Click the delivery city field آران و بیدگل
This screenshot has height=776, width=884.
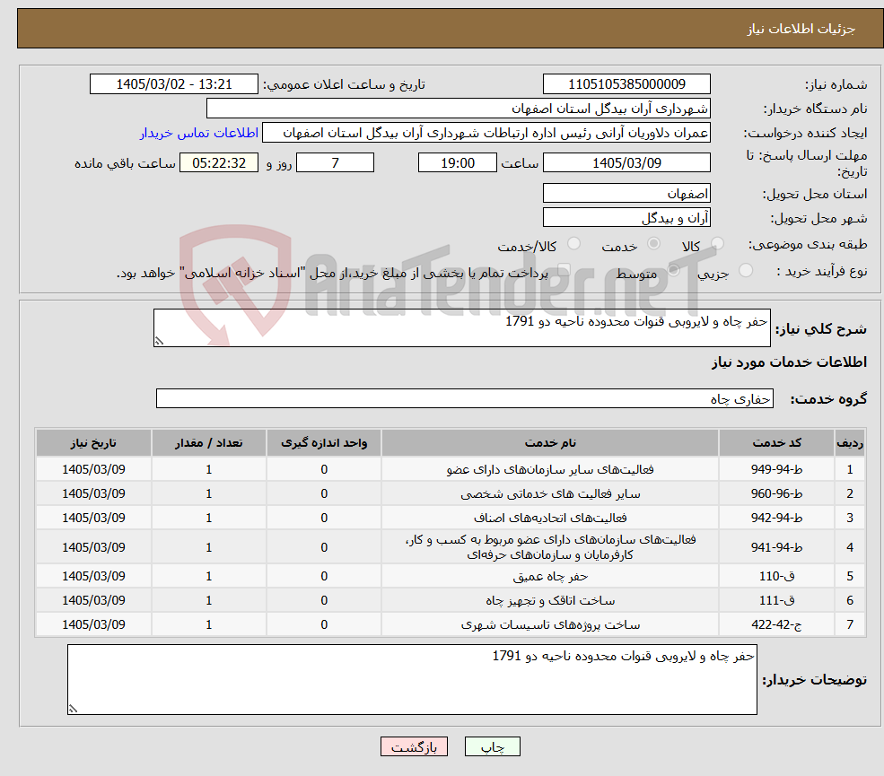(626, 217)
